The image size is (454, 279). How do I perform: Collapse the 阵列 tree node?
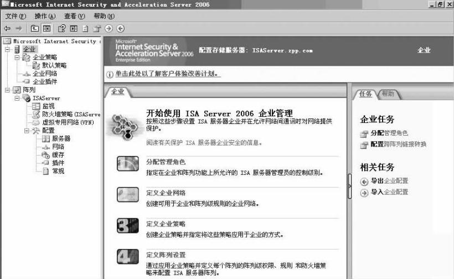[7, 90]
